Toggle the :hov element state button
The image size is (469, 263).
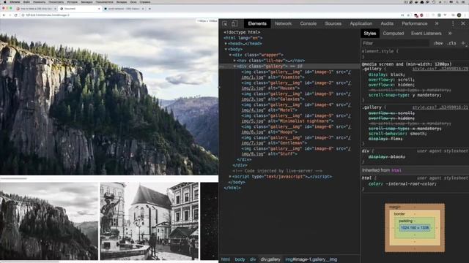pos(438,43)
